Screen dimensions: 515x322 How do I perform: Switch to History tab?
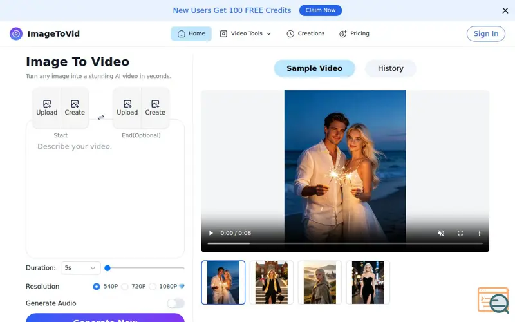(x=391, y=68)
